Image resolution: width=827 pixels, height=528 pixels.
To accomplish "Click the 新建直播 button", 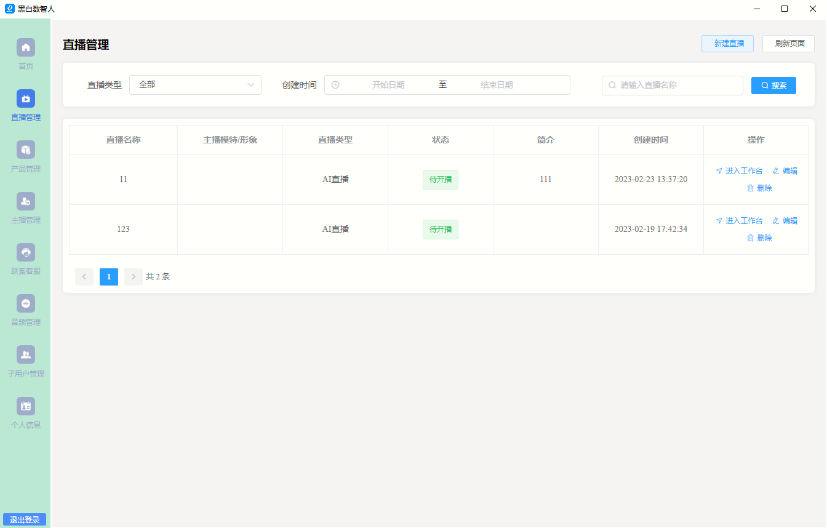I will [727, 44].
